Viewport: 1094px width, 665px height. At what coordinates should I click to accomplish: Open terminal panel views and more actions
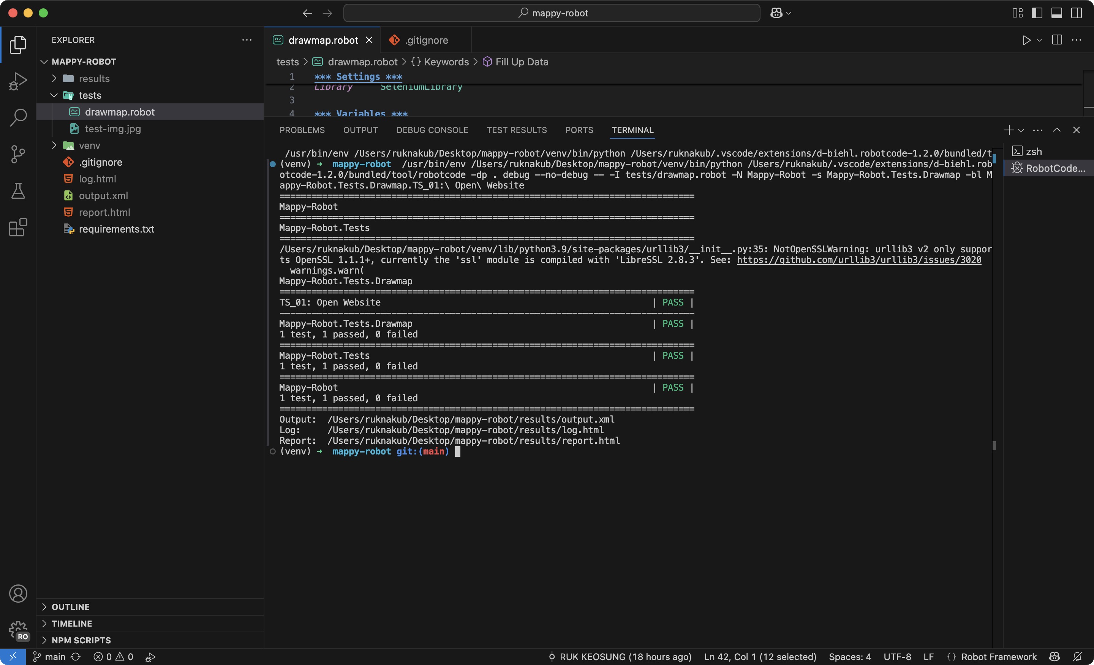[1038, 130]
